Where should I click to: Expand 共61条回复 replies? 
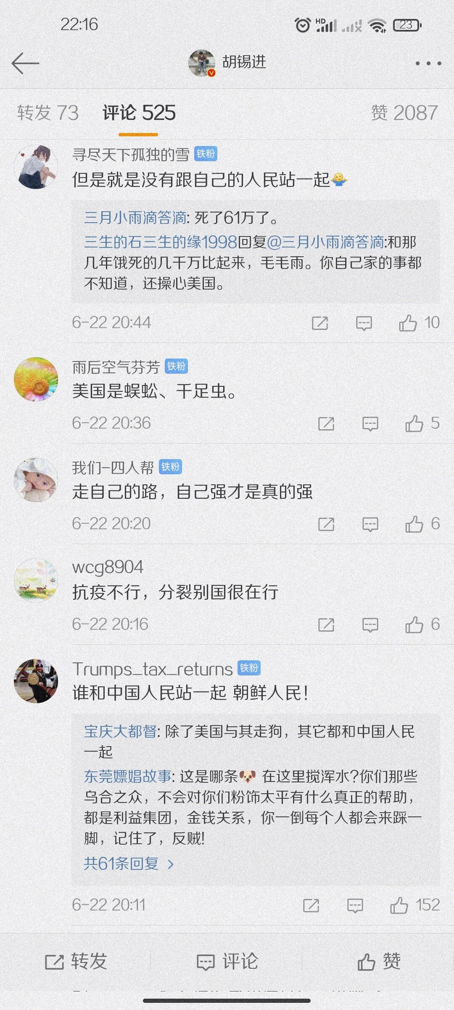click(129, 864)
